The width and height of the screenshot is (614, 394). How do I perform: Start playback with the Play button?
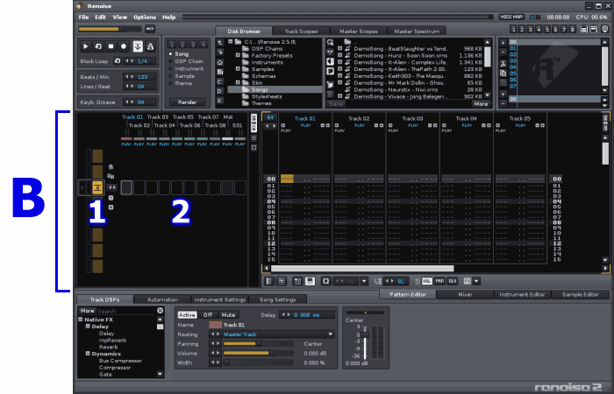[x=85, y=46]
